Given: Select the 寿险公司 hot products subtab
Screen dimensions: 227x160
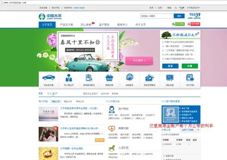Looking at the screenshot, I should [56, 101].
